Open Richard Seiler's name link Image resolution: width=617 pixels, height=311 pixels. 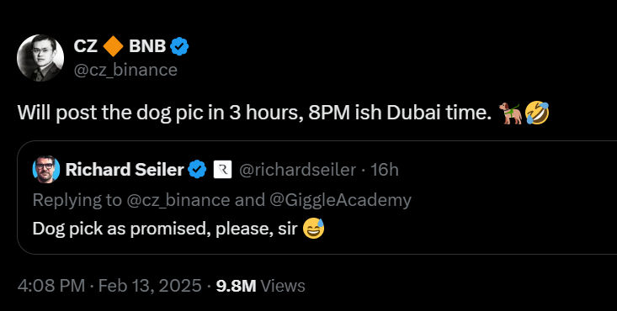(125, 170)
